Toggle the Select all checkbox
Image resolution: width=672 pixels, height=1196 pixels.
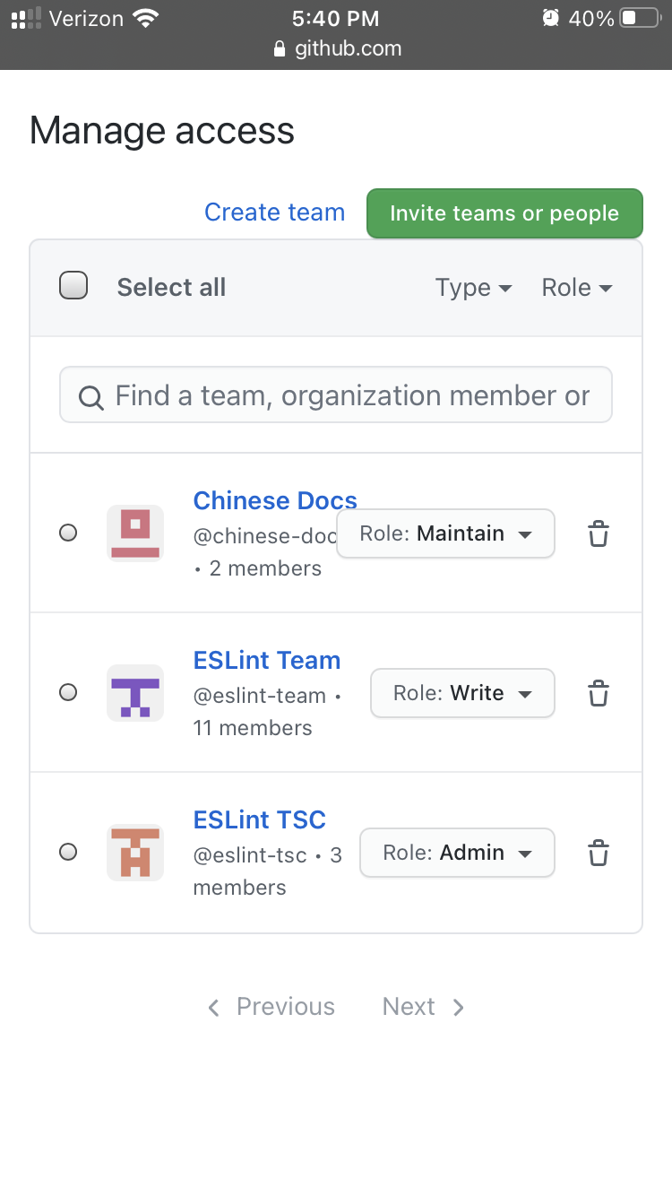[73, 285]
